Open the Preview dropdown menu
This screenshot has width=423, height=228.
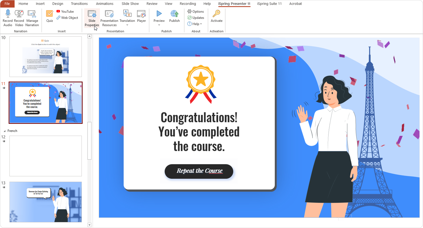(159, 25)
